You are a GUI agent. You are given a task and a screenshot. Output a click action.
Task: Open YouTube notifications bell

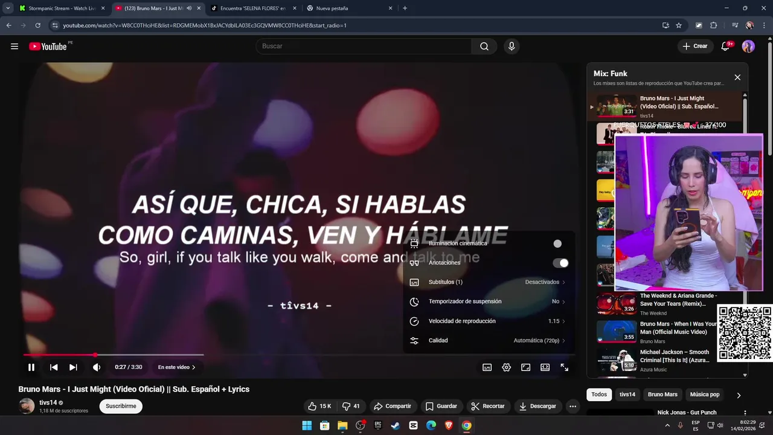[x=725, y=47]
